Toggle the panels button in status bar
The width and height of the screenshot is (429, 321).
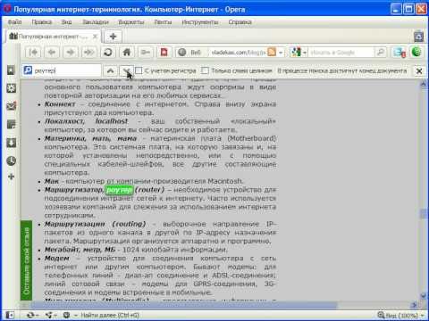point(10,315)
